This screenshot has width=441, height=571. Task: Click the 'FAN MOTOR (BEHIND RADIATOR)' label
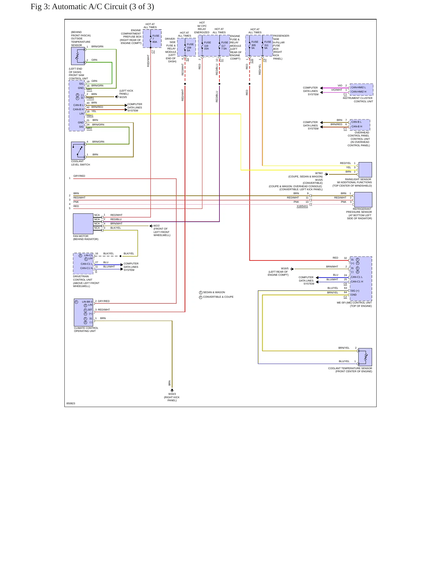(86, 238)
